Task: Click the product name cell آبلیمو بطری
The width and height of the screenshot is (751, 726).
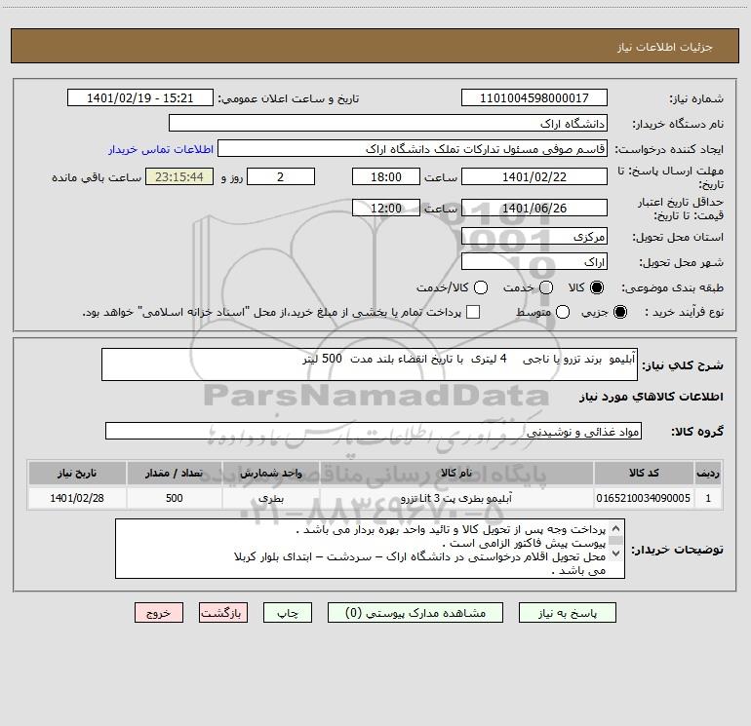Action: (456, 498)
